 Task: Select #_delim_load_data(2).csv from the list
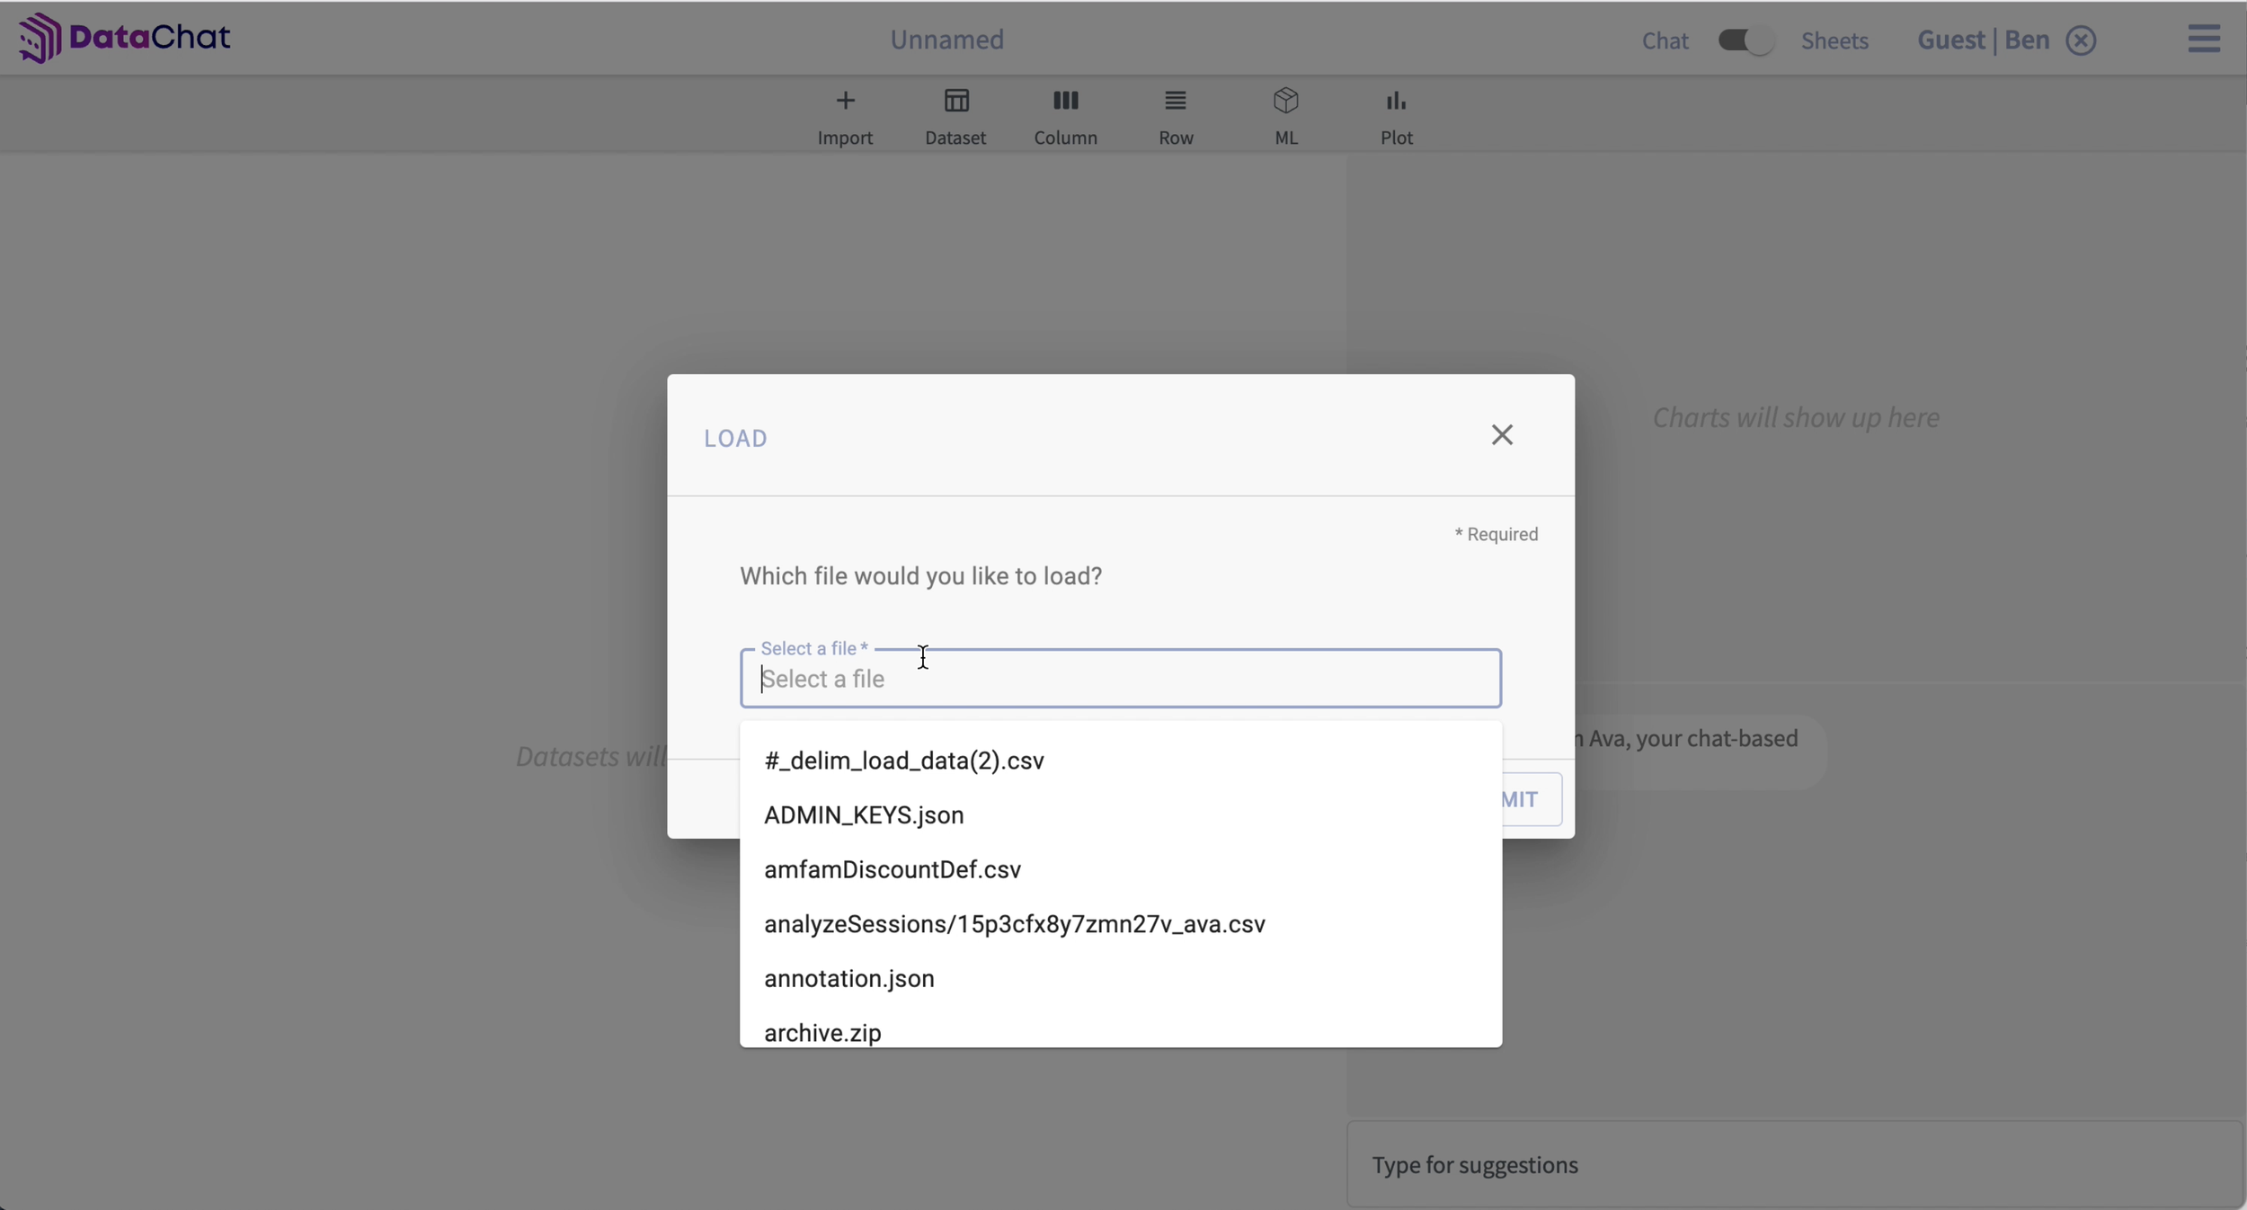[x=903, y=761]
